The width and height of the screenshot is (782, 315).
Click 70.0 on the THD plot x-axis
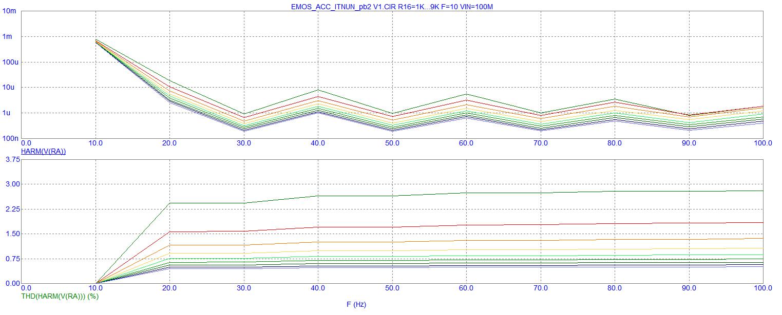[541, 288]
